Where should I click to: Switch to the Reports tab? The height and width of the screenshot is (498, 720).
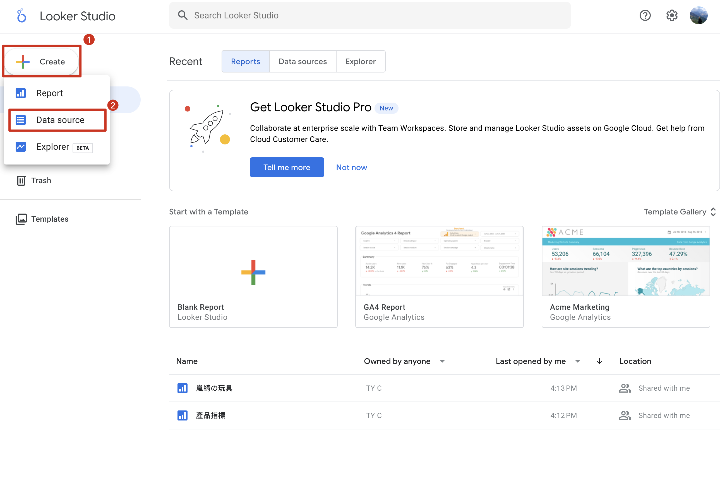tap(245, 61)
